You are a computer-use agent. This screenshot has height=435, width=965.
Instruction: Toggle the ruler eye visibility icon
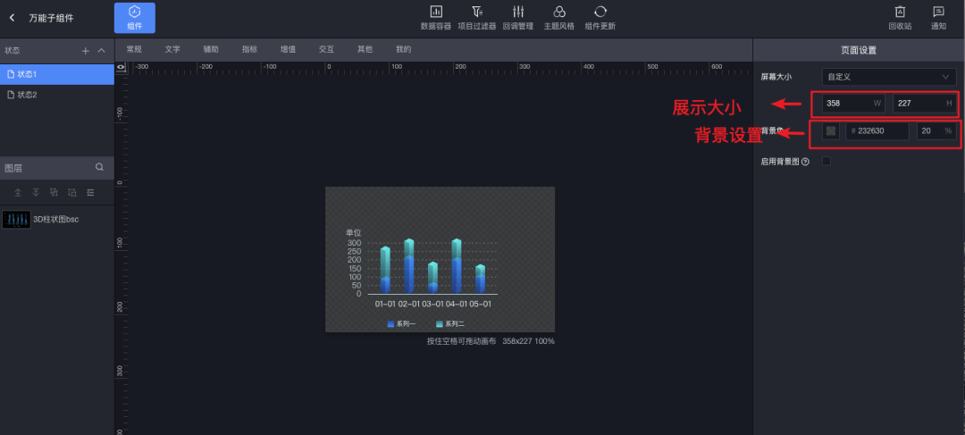121,66
